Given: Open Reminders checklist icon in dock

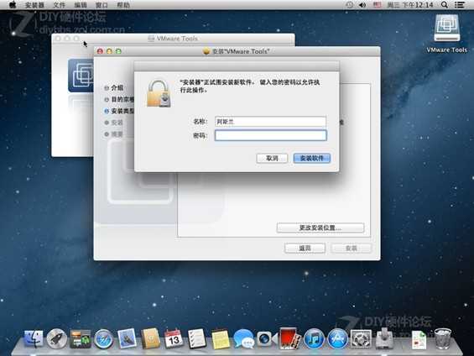Looking at the screenshot, I should [x=197, y=338].
